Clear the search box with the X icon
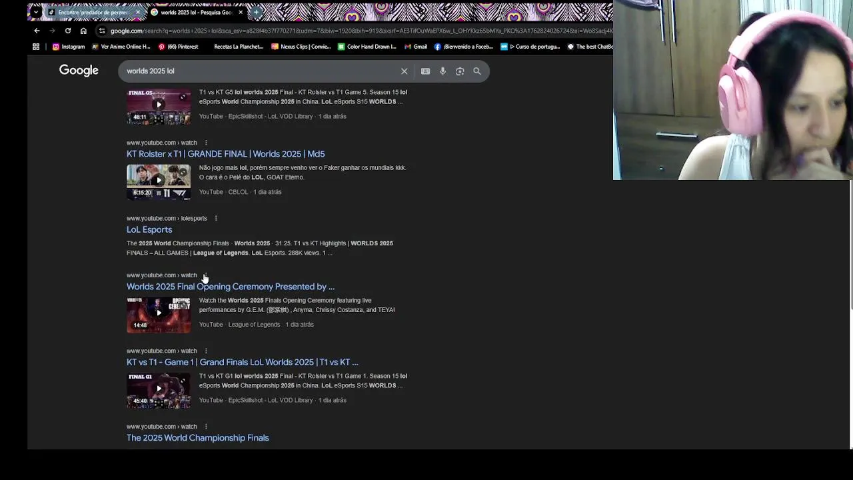This screenshot has width=853, height=480. [404, 71]
